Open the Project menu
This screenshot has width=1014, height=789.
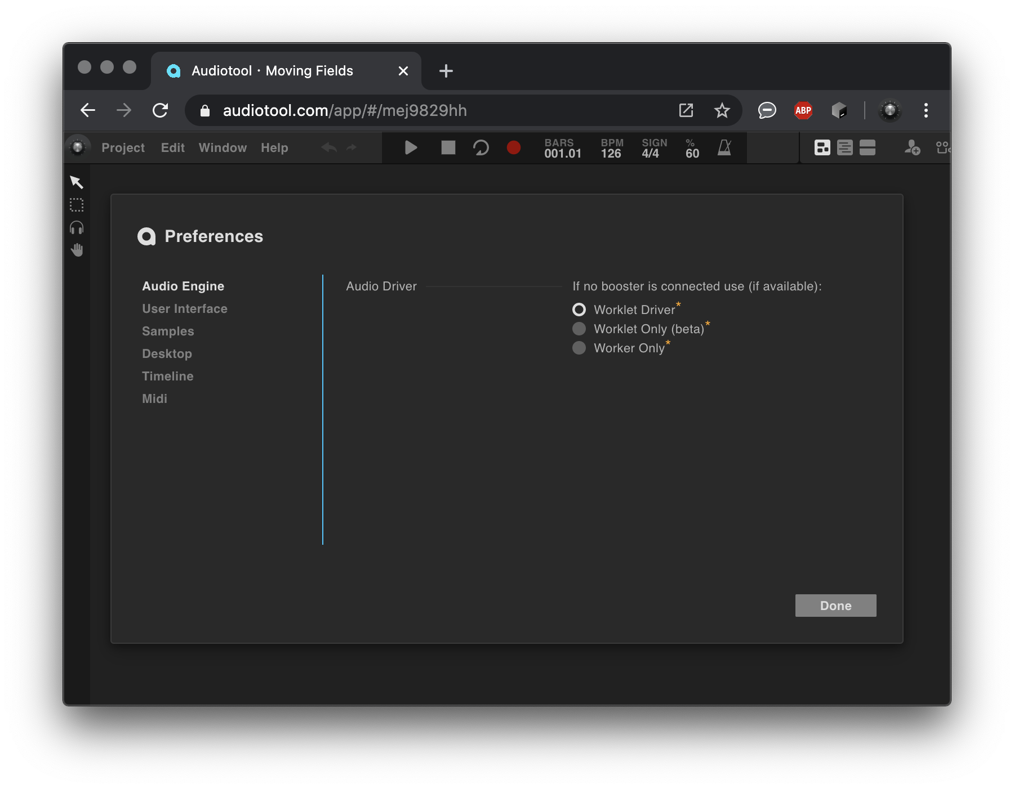123,147
